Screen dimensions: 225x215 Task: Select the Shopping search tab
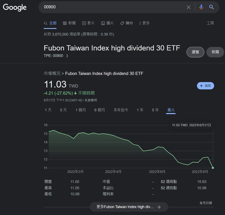pyautogui.click(x=127, y=23)
